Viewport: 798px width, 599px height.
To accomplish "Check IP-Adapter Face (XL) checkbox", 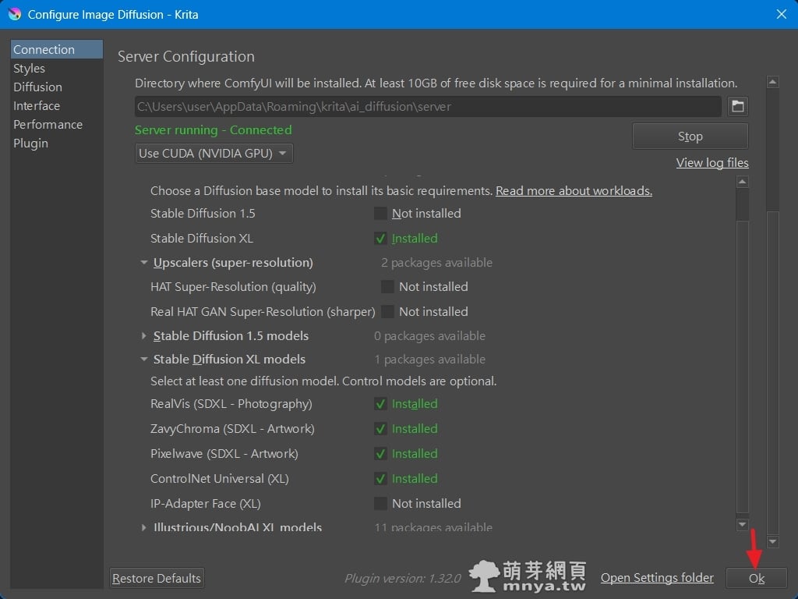I will [380, 504].
